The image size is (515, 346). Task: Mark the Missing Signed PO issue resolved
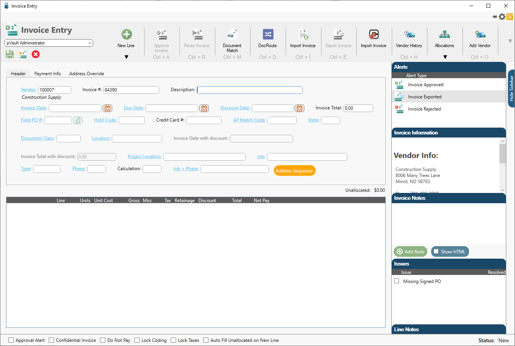(x=397, y=281)
